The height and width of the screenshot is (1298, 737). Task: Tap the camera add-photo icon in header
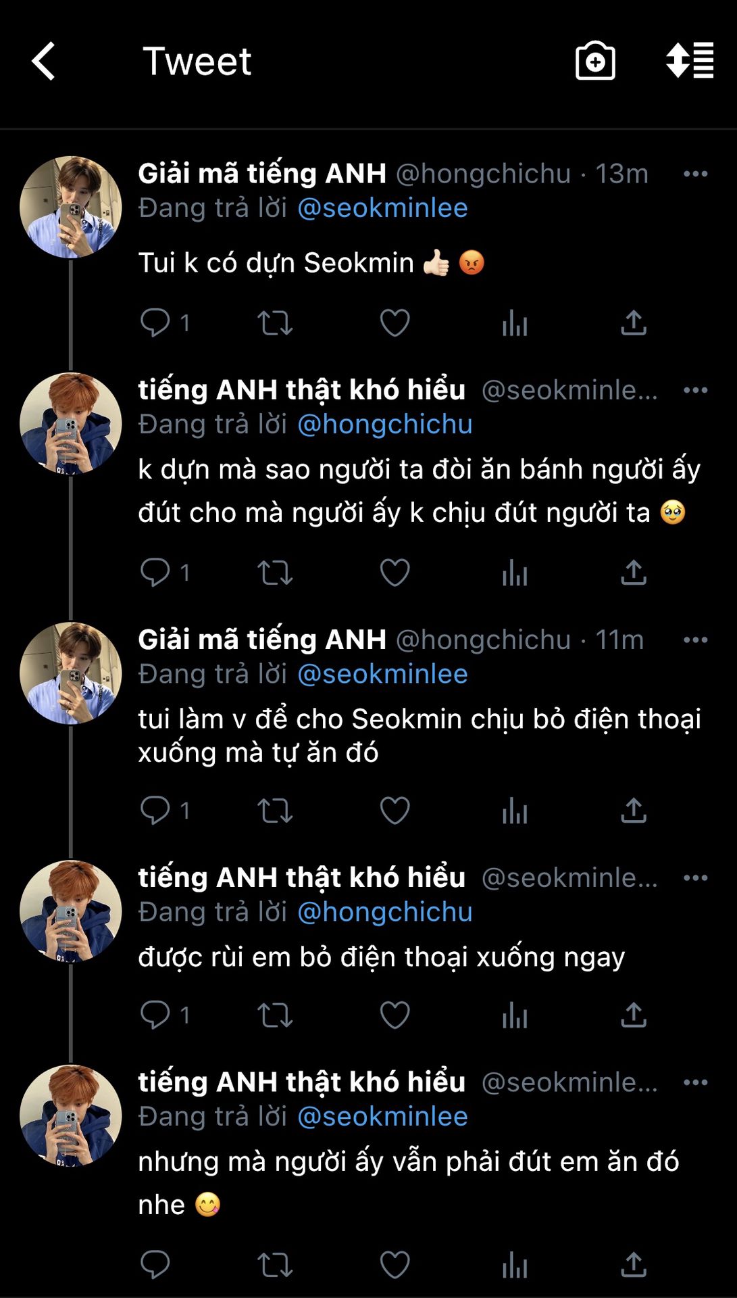pos(595,62)
